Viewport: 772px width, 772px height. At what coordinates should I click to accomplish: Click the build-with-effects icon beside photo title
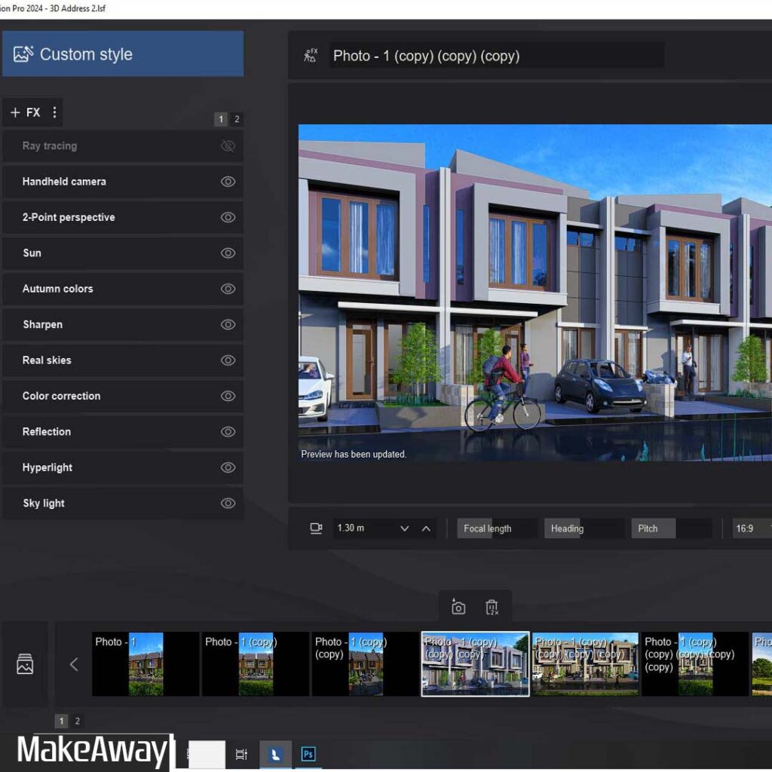310,55
